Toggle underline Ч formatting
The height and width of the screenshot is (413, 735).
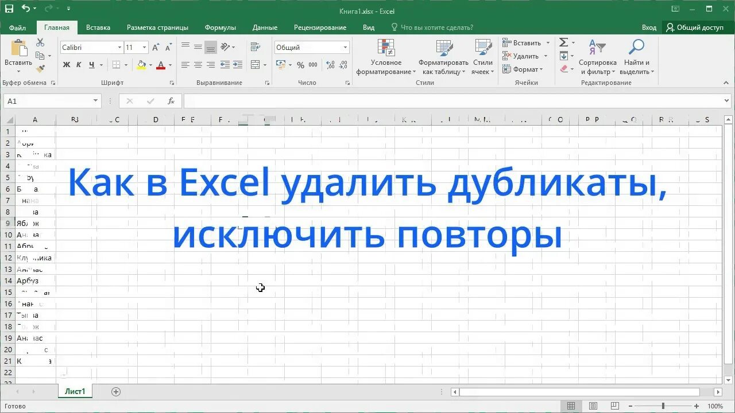tap(91, 65)
